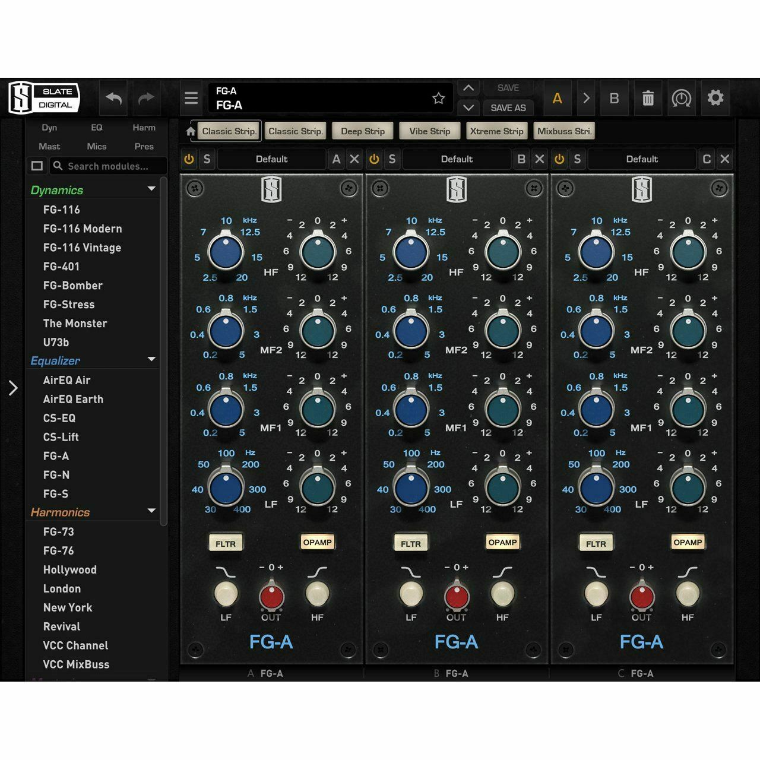The width and height of the screenshot is (760, 760).
Task: Solo module B with S button
Action: click(x=392, y=159)
